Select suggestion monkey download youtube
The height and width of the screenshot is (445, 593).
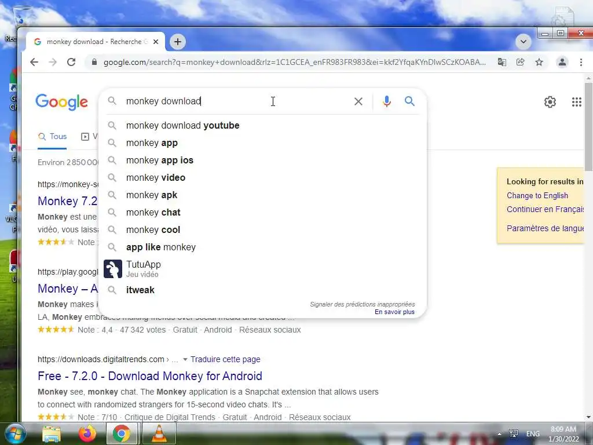pos(262,125)
